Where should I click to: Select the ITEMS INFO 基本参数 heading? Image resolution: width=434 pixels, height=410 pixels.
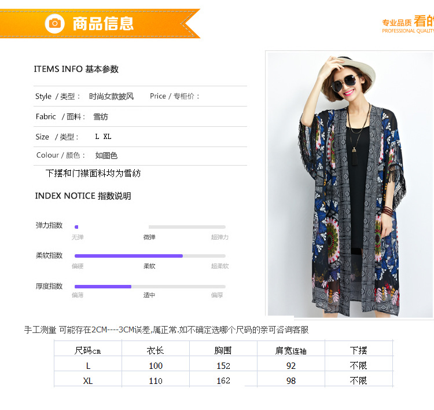[x=76, y=69]
